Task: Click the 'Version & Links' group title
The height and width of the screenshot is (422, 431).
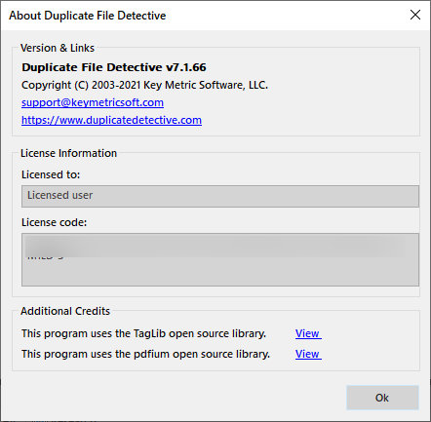Action: [x=58, y=48]
